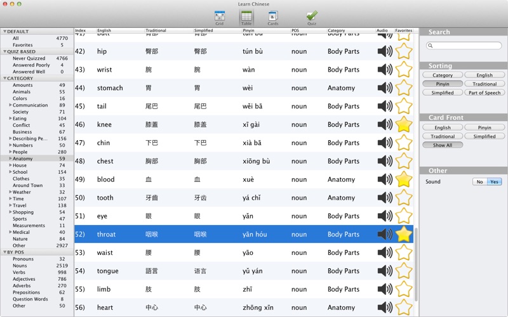Sort words by Simplified button
Screen dimensions: 508x317
443,93
